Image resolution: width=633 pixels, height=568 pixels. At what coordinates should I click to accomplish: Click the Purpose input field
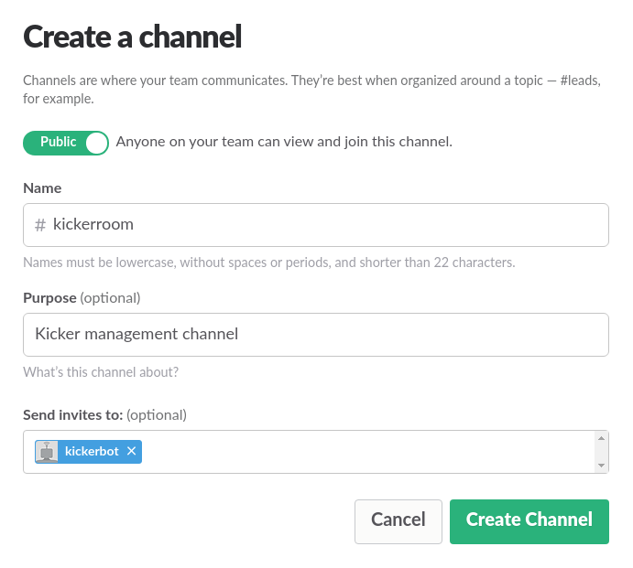(316, 335)
